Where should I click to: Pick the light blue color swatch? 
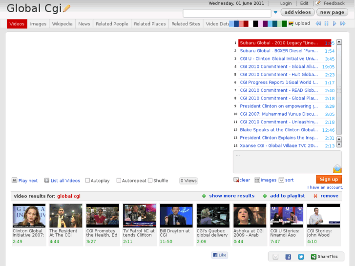pos(231,23)
